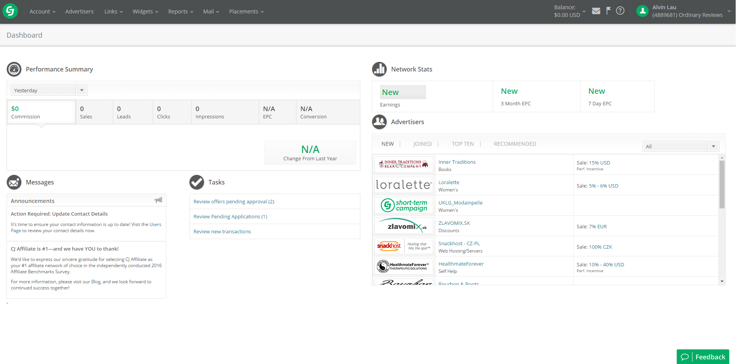Select the Earnings network stat
This screenshot has width=738, height=364.
(x=432, y=96)
